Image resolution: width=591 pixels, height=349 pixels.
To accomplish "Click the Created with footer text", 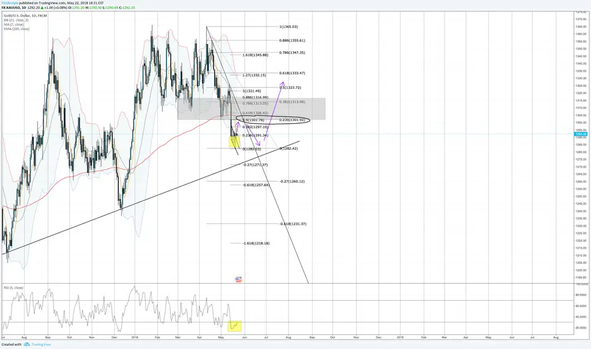I will coord(11,345).
